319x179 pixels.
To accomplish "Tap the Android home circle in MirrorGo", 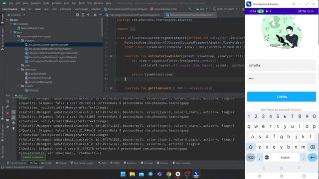I will 282,176.
